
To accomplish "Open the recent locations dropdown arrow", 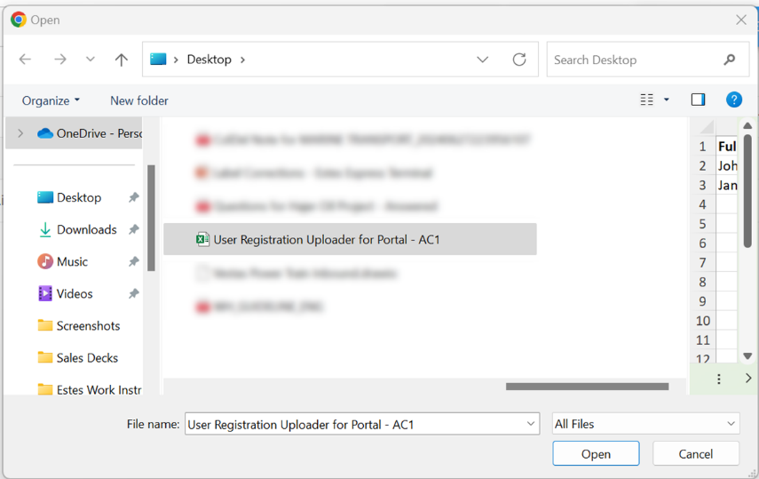I will pyautogui.click(x=90, y=60).
